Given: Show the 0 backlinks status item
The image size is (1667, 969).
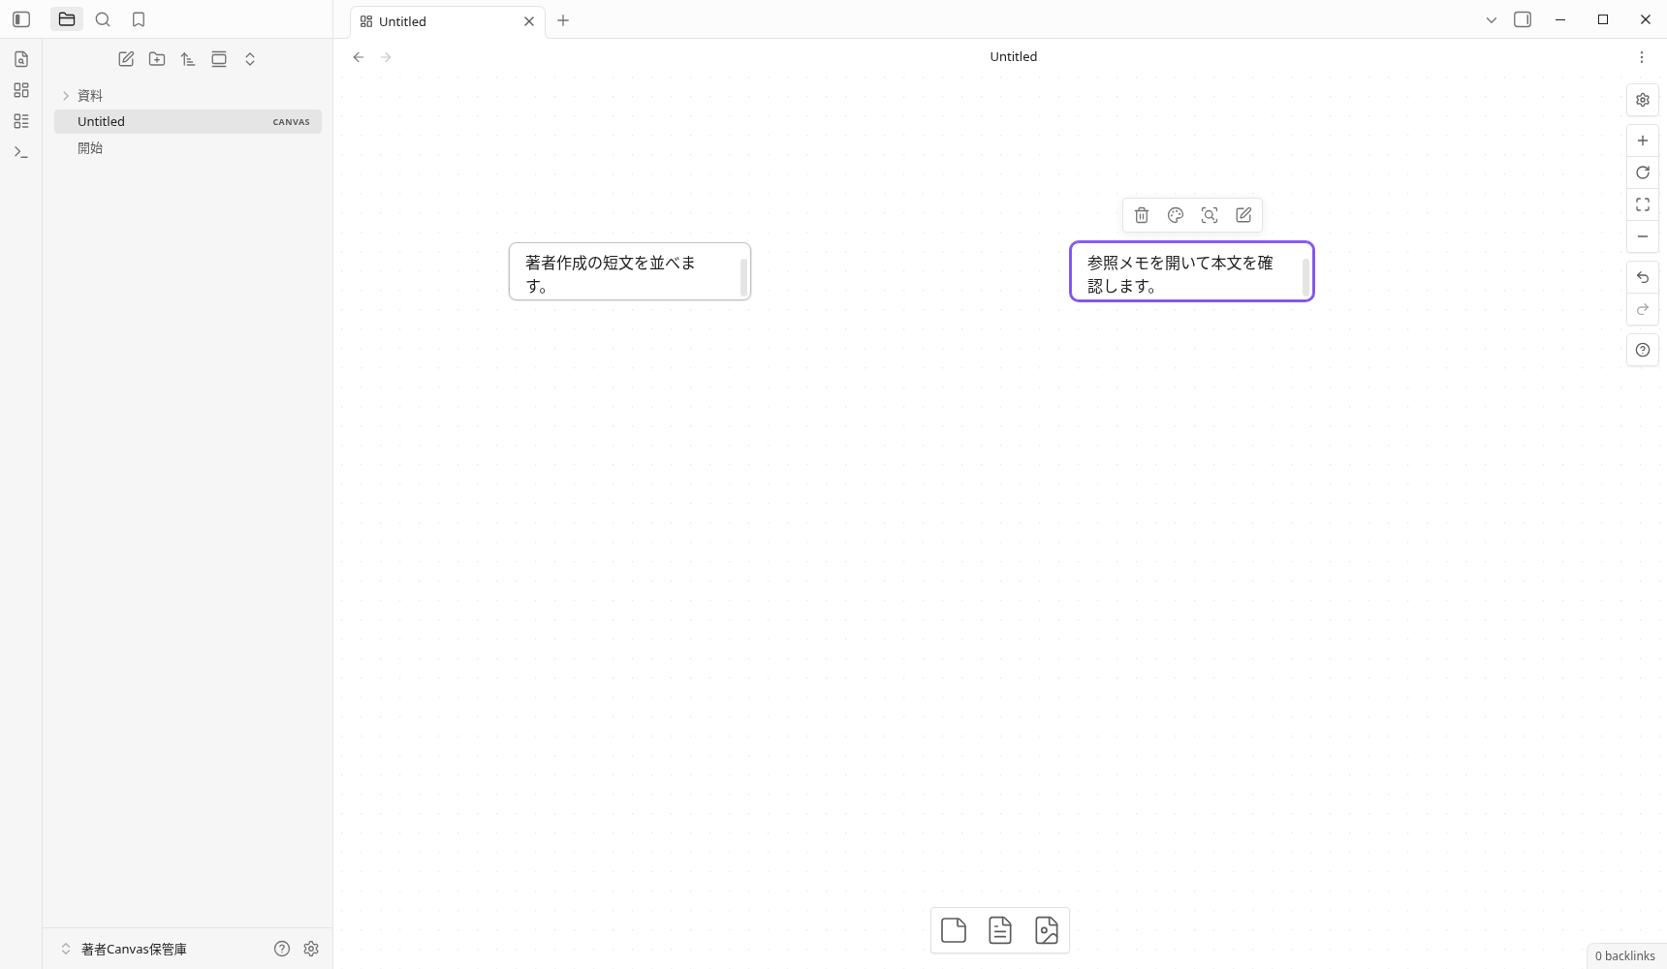Looking at the screenshot, I should (1625, 955).
